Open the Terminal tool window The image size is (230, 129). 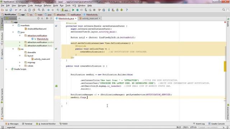tap(27, 124)
